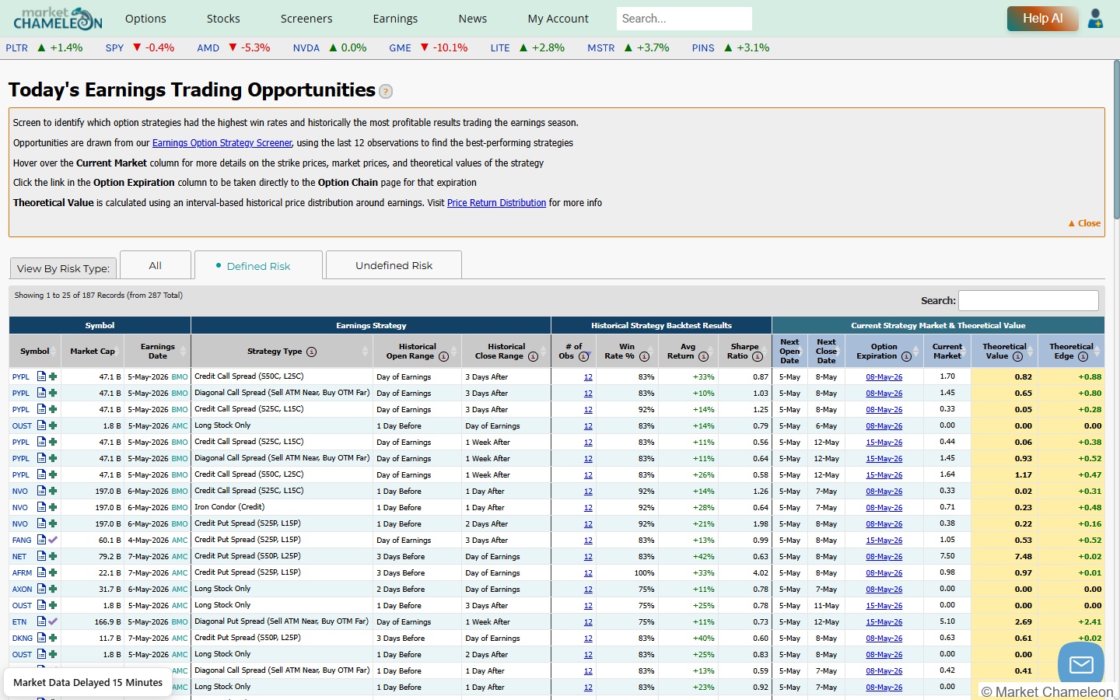Open the document icon in the AXON row
Image resolution: width=1120 pixels, height=700 pixels.
pyautogui.click(x=41, y=589)
